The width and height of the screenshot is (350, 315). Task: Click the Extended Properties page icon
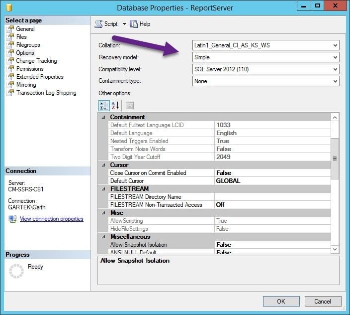click(x=10, y=77)
